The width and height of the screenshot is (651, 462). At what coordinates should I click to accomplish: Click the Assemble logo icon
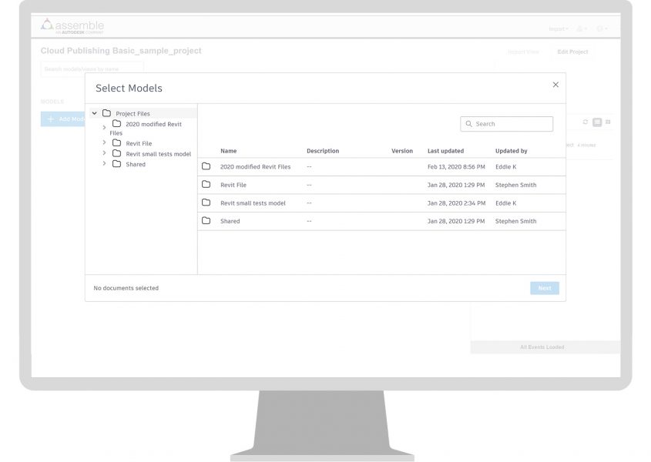coord(48,25)
